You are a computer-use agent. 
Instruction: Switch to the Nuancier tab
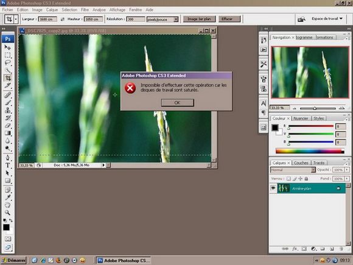[301, 118]
